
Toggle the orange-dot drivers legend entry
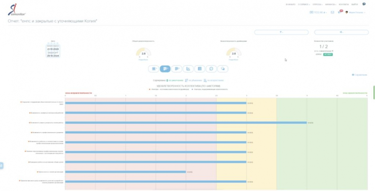169,89
